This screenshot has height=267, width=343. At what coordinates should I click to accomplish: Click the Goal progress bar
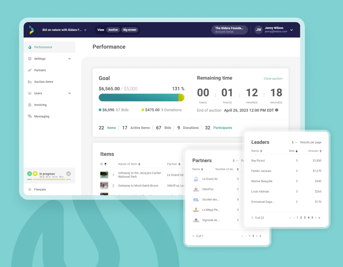click(x=141, y=98)
